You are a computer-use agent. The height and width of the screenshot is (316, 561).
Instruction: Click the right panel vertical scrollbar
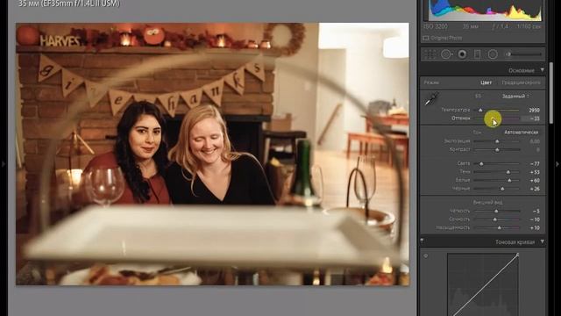551,93
